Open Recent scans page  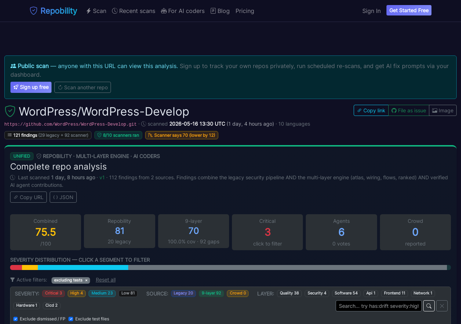coord(134,11)
